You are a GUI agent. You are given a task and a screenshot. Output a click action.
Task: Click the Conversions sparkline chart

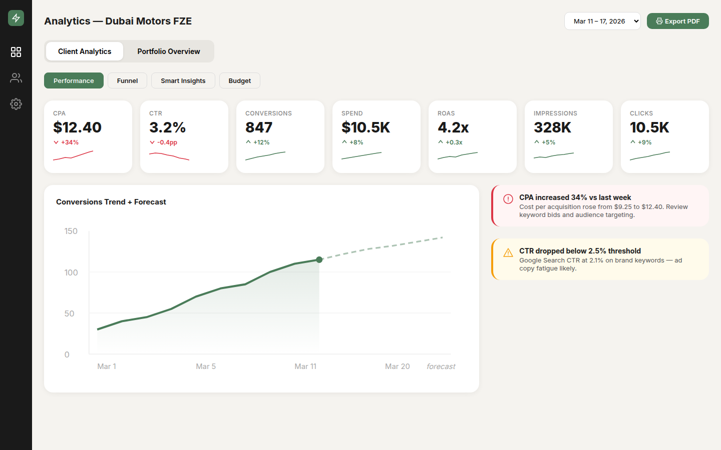(x=265, y=156)
